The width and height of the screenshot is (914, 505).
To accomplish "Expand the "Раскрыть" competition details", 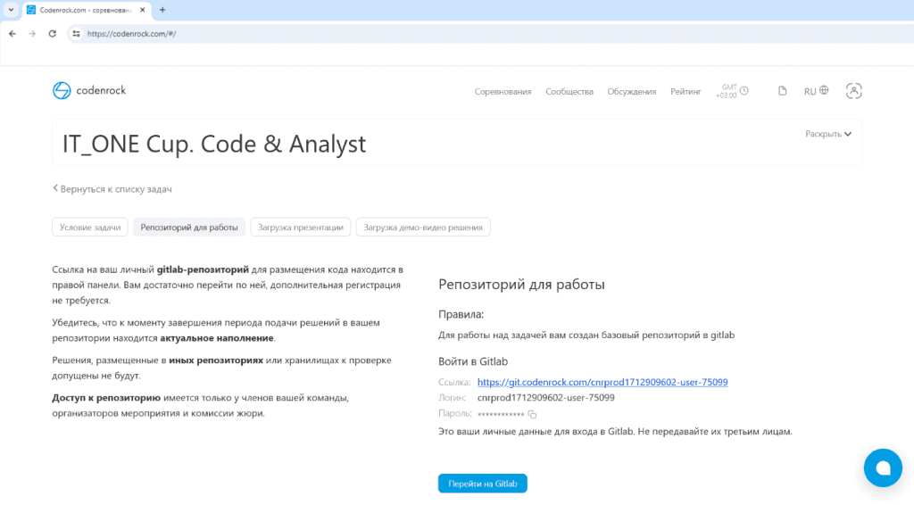I will point(828,134).
